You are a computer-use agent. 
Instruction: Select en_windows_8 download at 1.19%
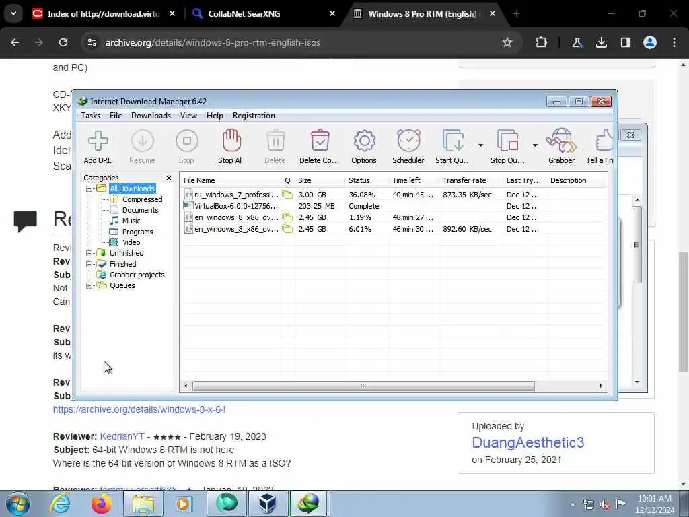[x=393, y=217]
